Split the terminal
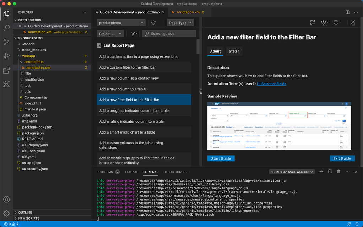Image resolution: width=363 pixels, height=227 pixels. point(330,172)
